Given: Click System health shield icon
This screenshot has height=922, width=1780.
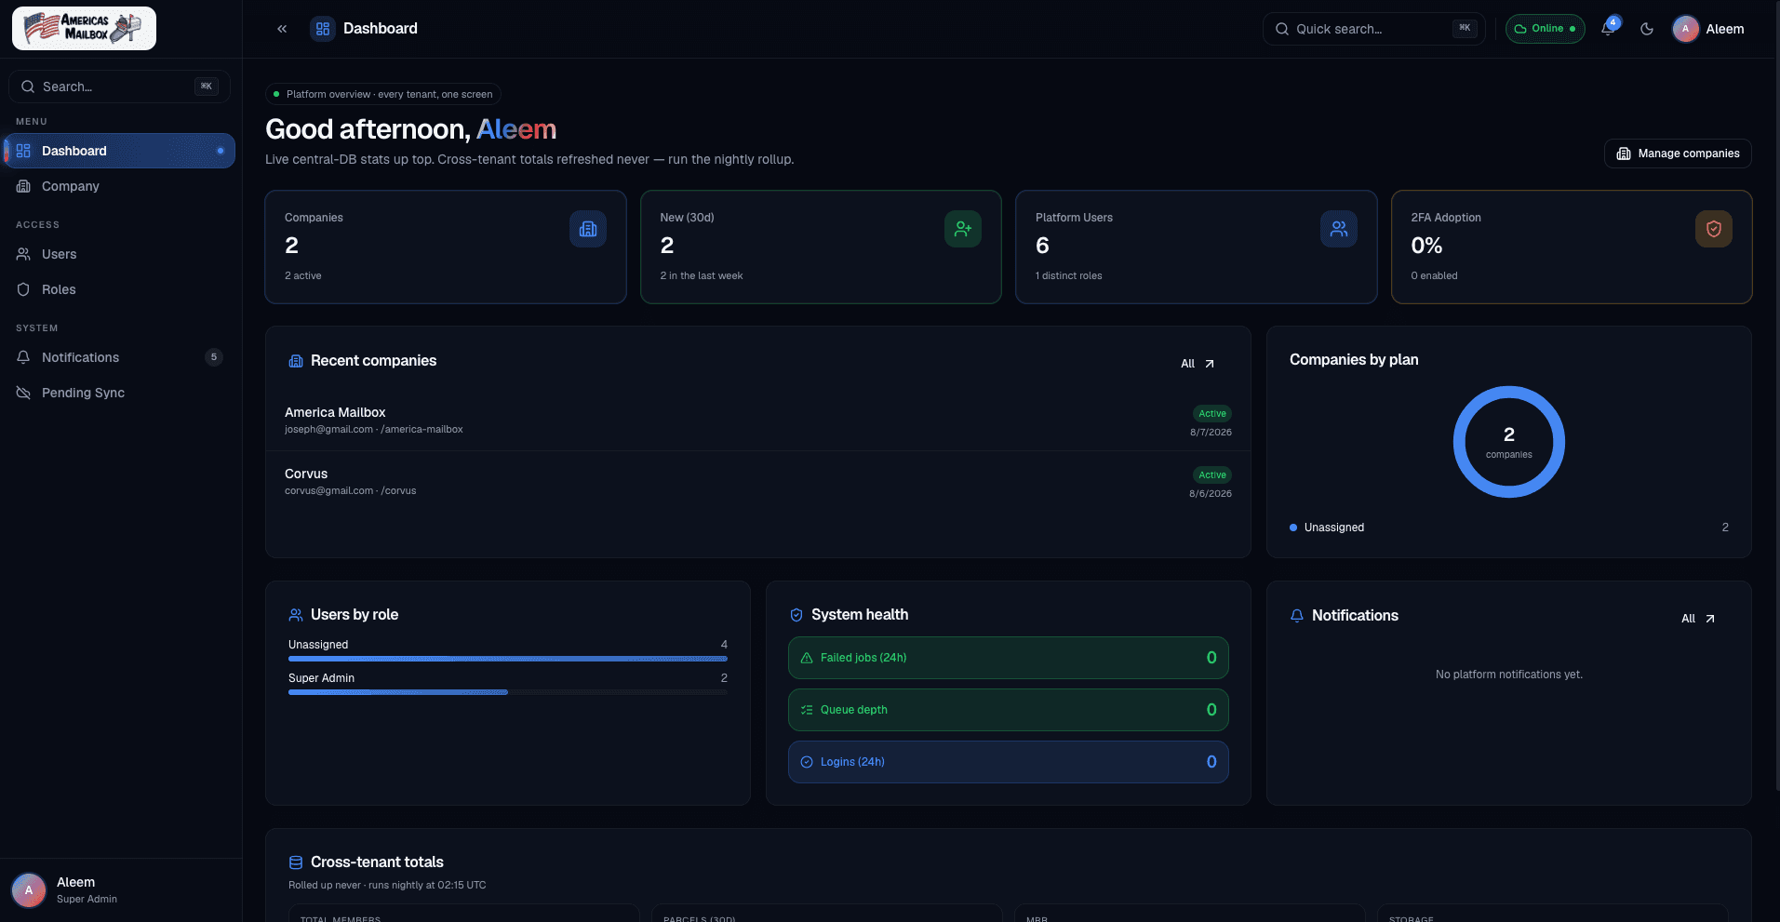Looking at the screenshot, I should click(x=796, y=615).
